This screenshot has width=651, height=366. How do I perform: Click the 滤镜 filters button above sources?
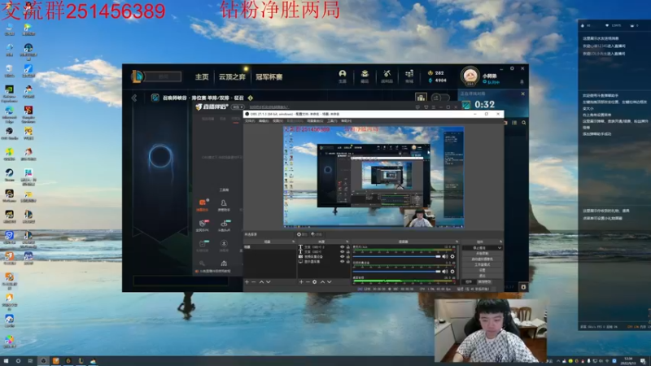coord(317,234)
